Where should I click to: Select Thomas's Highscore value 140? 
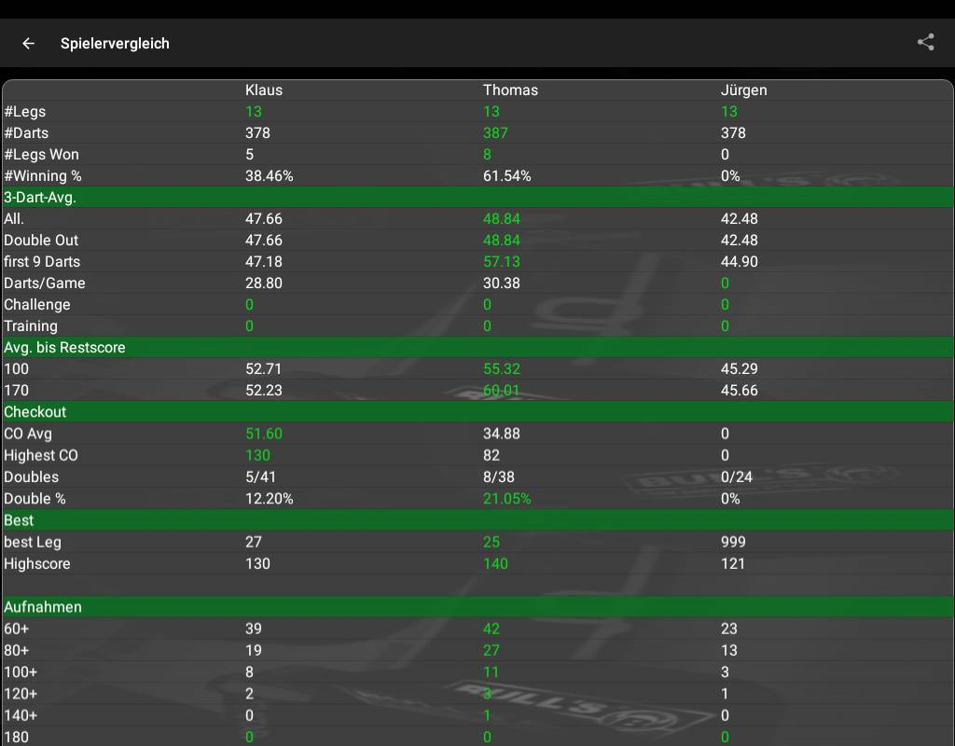[x=496, y=563]
